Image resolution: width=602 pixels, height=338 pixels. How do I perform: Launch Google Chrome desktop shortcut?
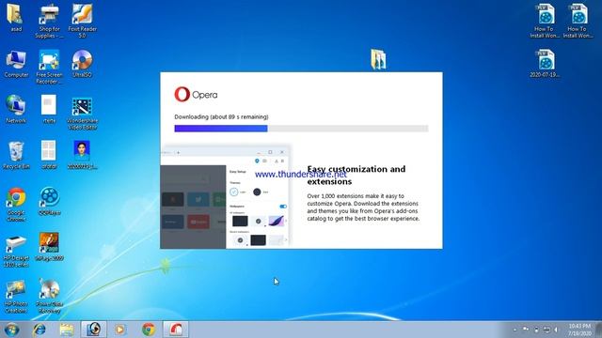(16, 205)
